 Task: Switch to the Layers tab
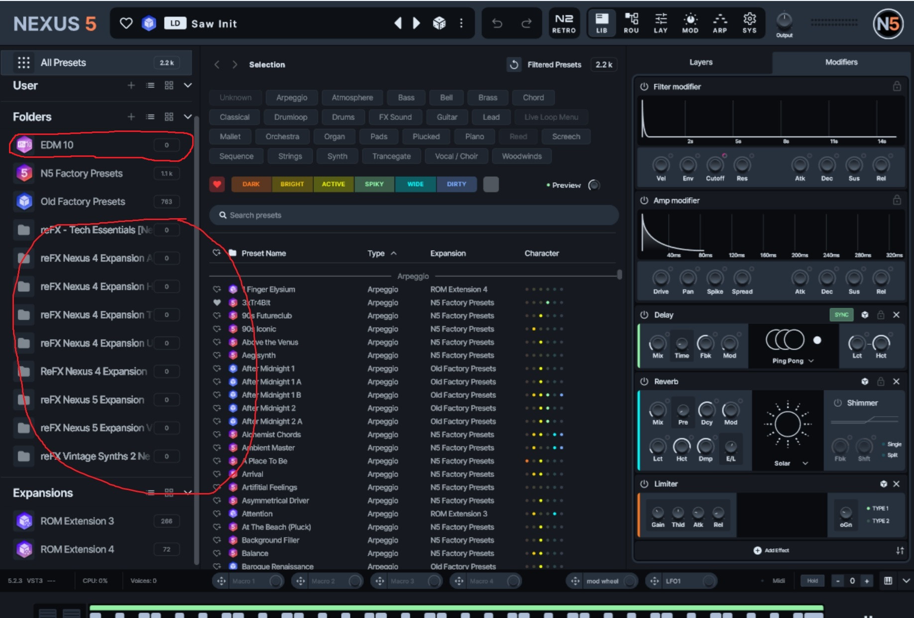[700, 62]
